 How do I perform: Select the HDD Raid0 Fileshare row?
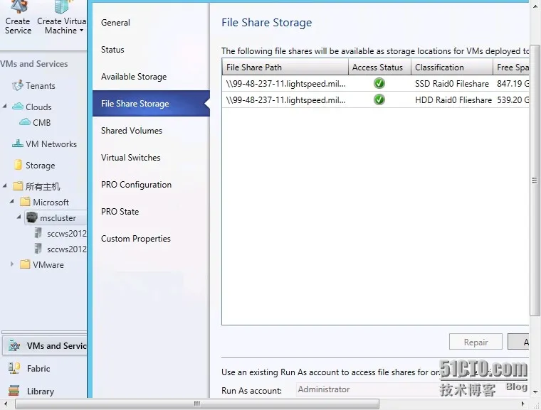(453, 100)
